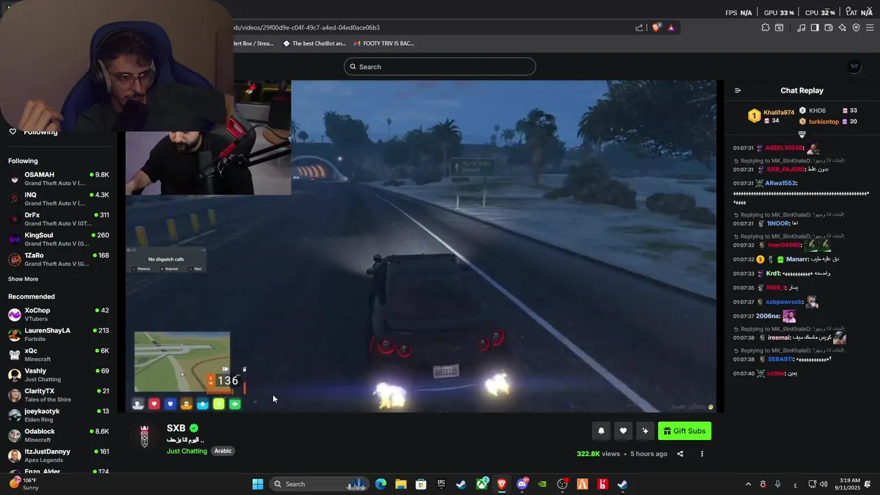The width and height of the screenshot is (880, 495).
Task: Click Khalifa974 top gifter in leaderboard
Action: pyautogui.click(x=771, y=116)
